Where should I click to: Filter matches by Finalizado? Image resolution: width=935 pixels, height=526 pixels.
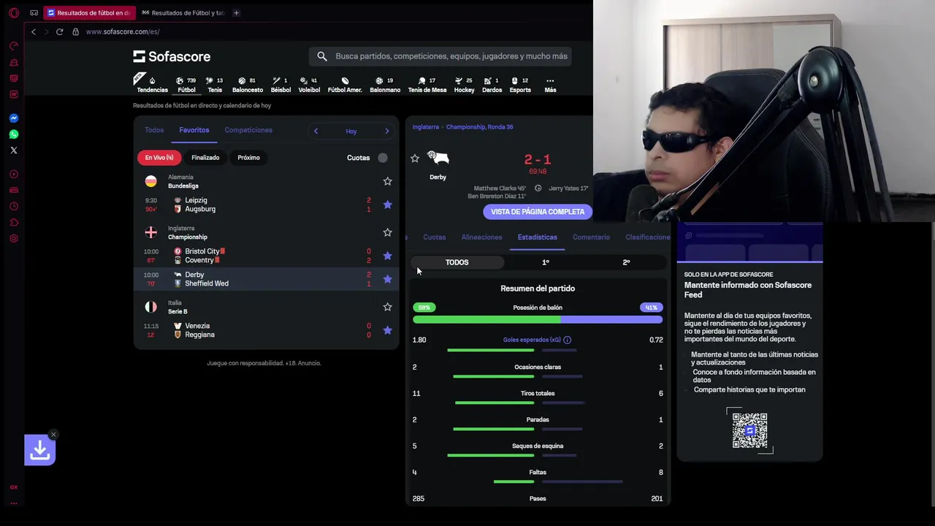[x=205, y=157]
